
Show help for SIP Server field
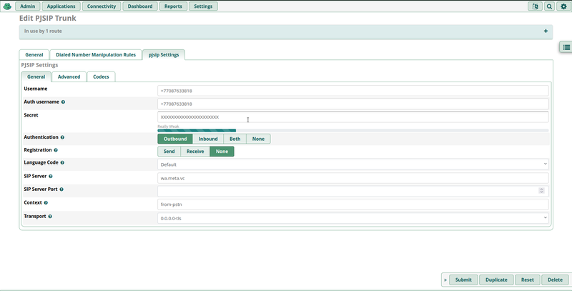51,176
